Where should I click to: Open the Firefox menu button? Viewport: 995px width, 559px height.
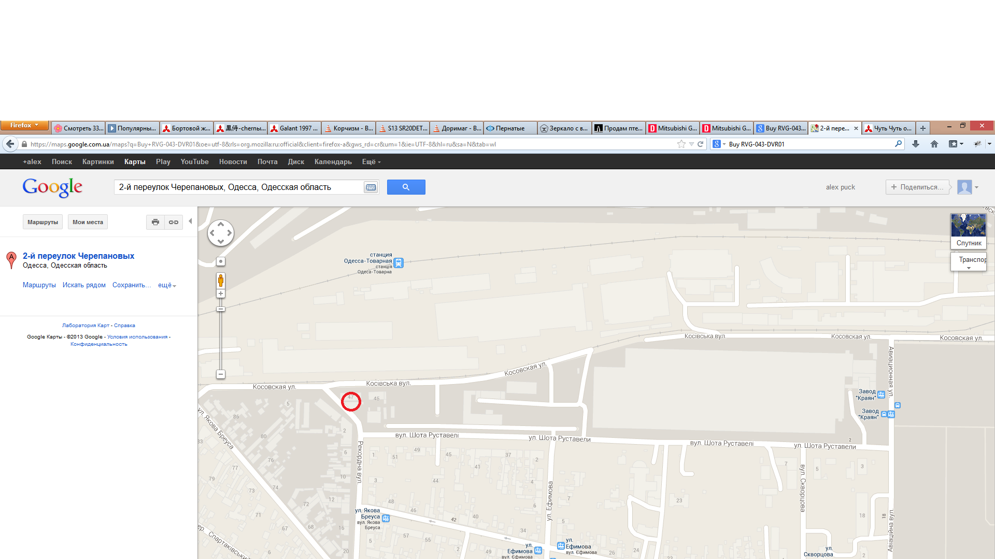pos(24,125)
